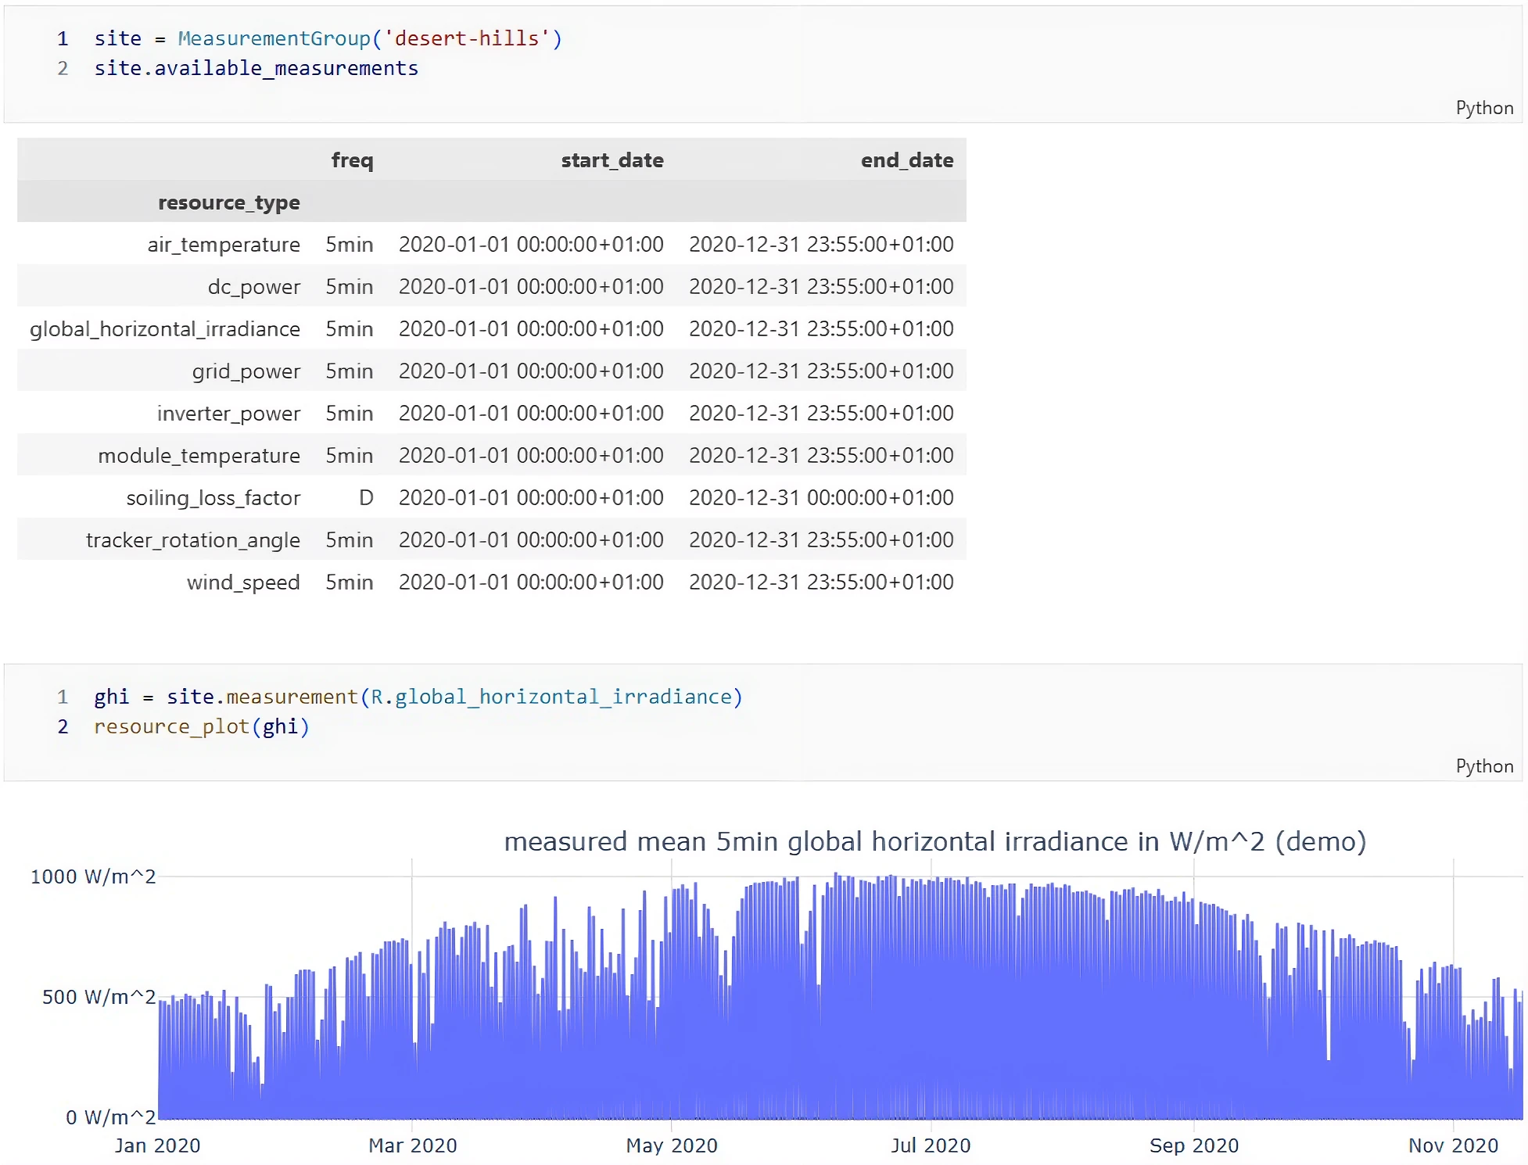The height and width of the screenshot is (1165, 1528).
Task: Select the grid_power row label
Action: (x=246, y=371)
